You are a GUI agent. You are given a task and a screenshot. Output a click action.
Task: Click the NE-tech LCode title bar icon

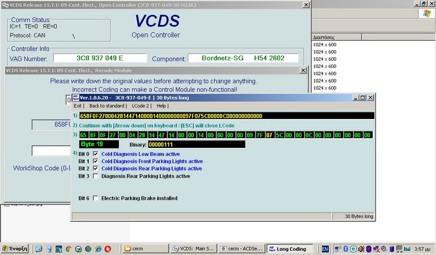click(x=75, y=98)
